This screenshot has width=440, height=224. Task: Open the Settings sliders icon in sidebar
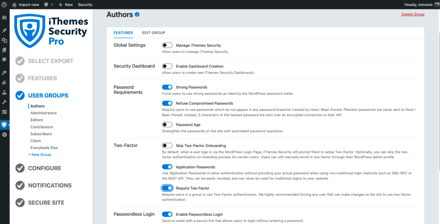click(4, 112)
